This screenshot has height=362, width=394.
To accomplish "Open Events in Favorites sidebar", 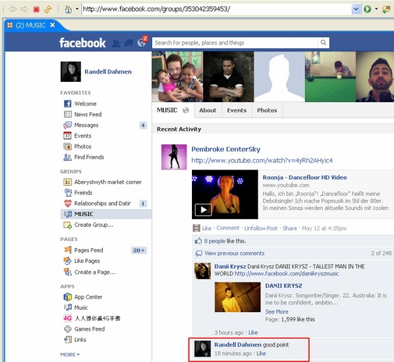I will click(83, 136).
